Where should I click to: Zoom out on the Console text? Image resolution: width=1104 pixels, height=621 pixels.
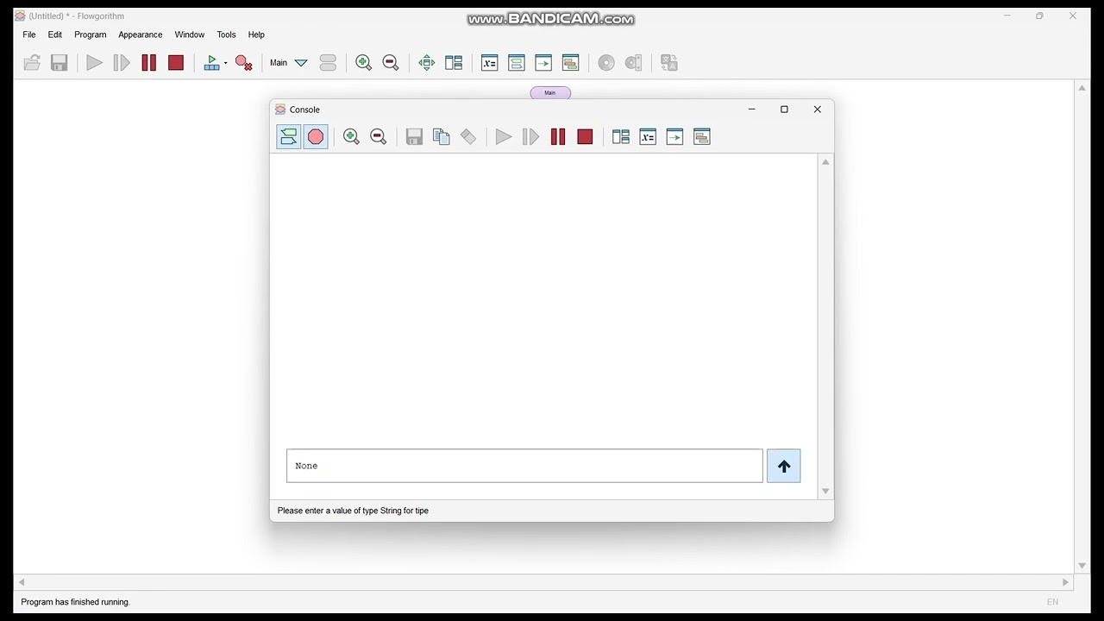(378, 136)
